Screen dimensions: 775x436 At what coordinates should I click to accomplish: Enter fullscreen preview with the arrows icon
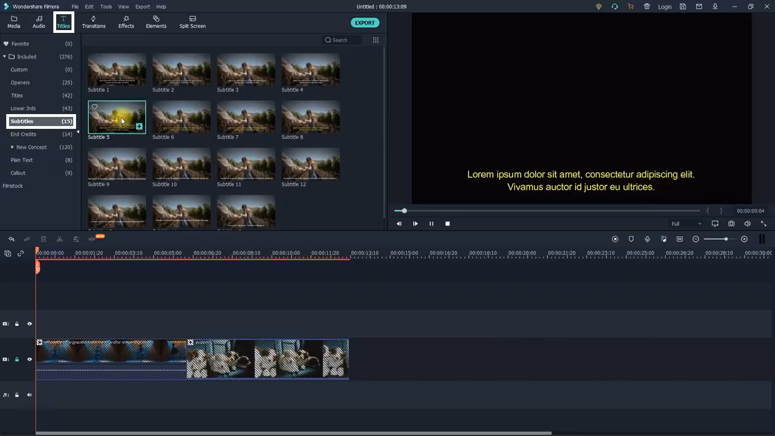coord(763,224)
